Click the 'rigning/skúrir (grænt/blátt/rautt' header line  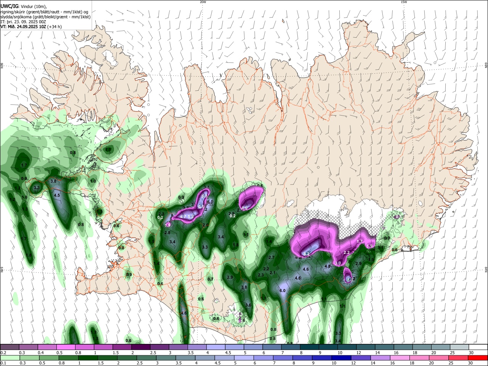[x=44, y=12]
